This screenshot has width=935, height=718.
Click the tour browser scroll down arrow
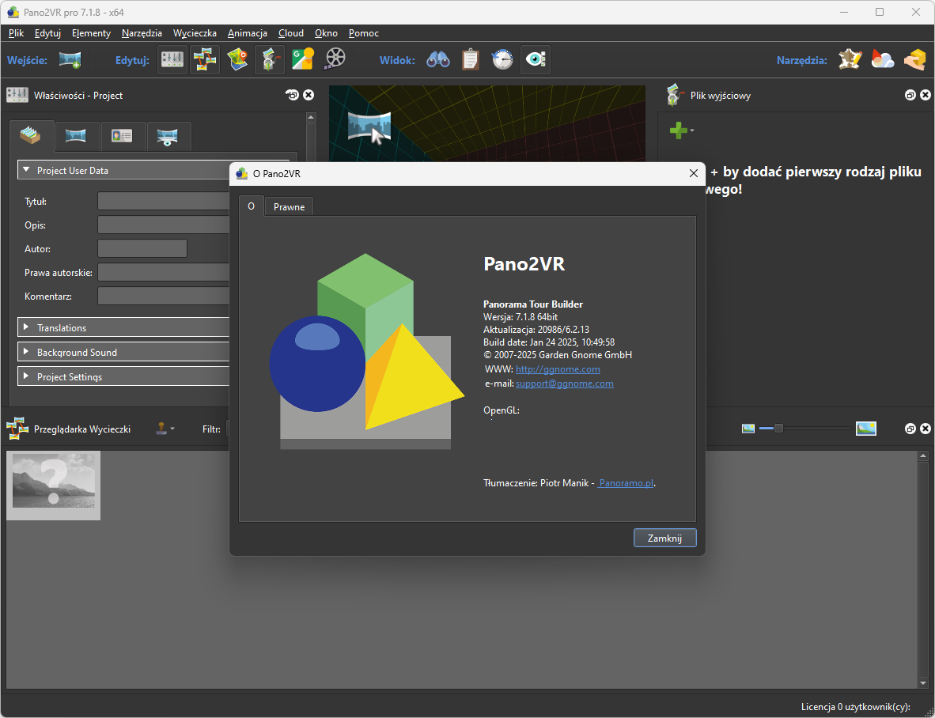[x=923, y=683]
